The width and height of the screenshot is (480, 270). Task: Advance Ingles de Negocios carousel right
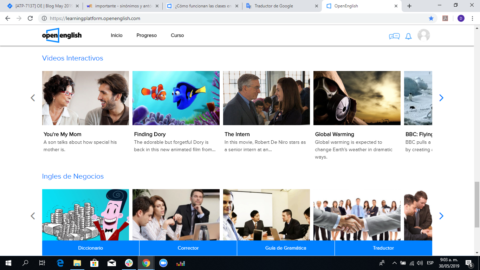(x=441, y=216)
